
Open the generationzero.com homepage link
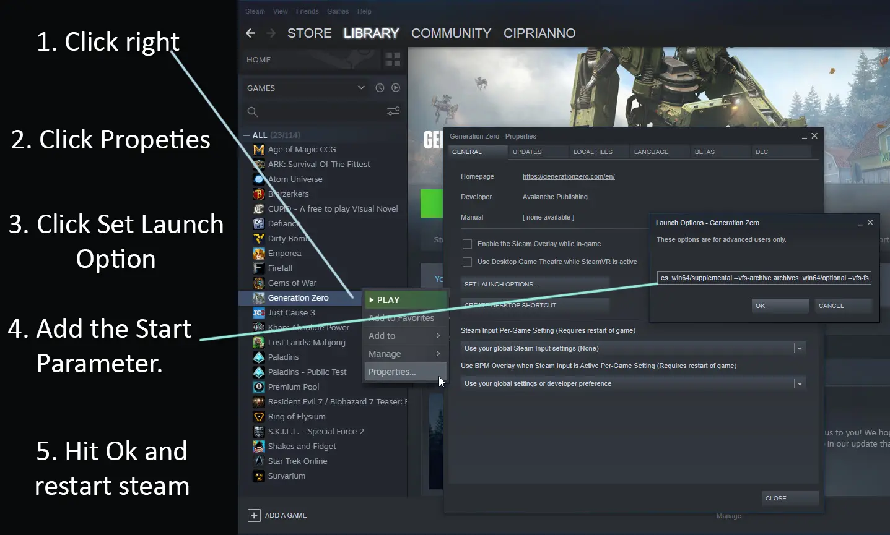569,177
